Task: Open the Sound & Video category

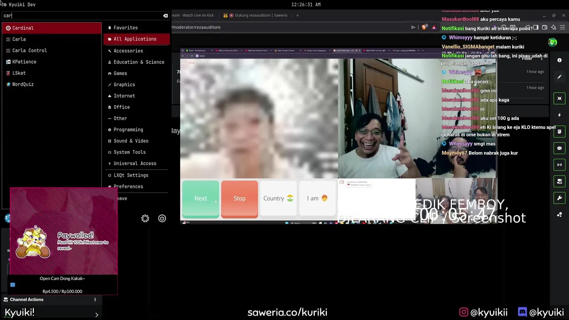Action: [136, 141]
